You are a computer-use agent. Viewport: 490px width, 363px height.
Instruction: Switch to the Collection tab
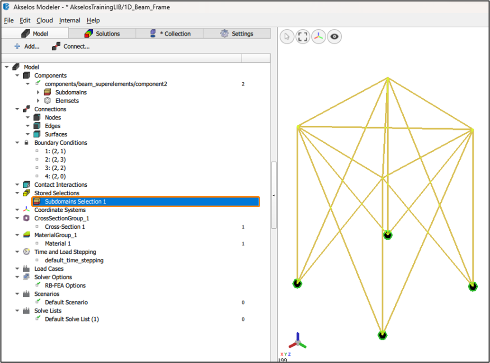point(170,34)
